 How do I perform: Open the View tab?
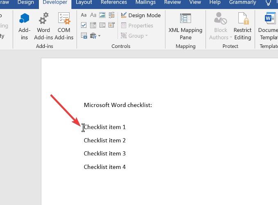(195, 2)
